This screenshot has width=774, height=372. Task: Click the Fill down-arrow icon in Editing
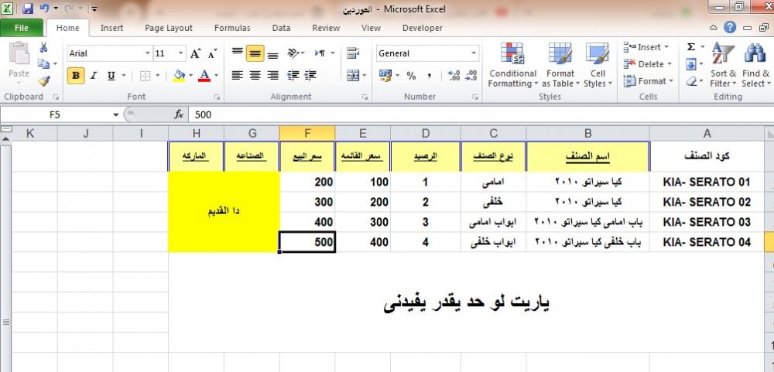691,64
